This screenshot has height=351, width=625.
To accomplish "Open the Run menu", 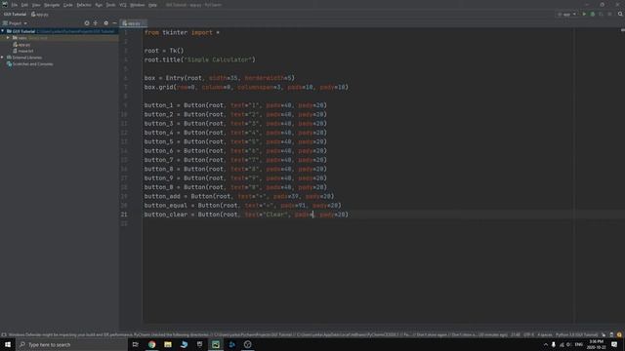I will (x=99, y=5).
